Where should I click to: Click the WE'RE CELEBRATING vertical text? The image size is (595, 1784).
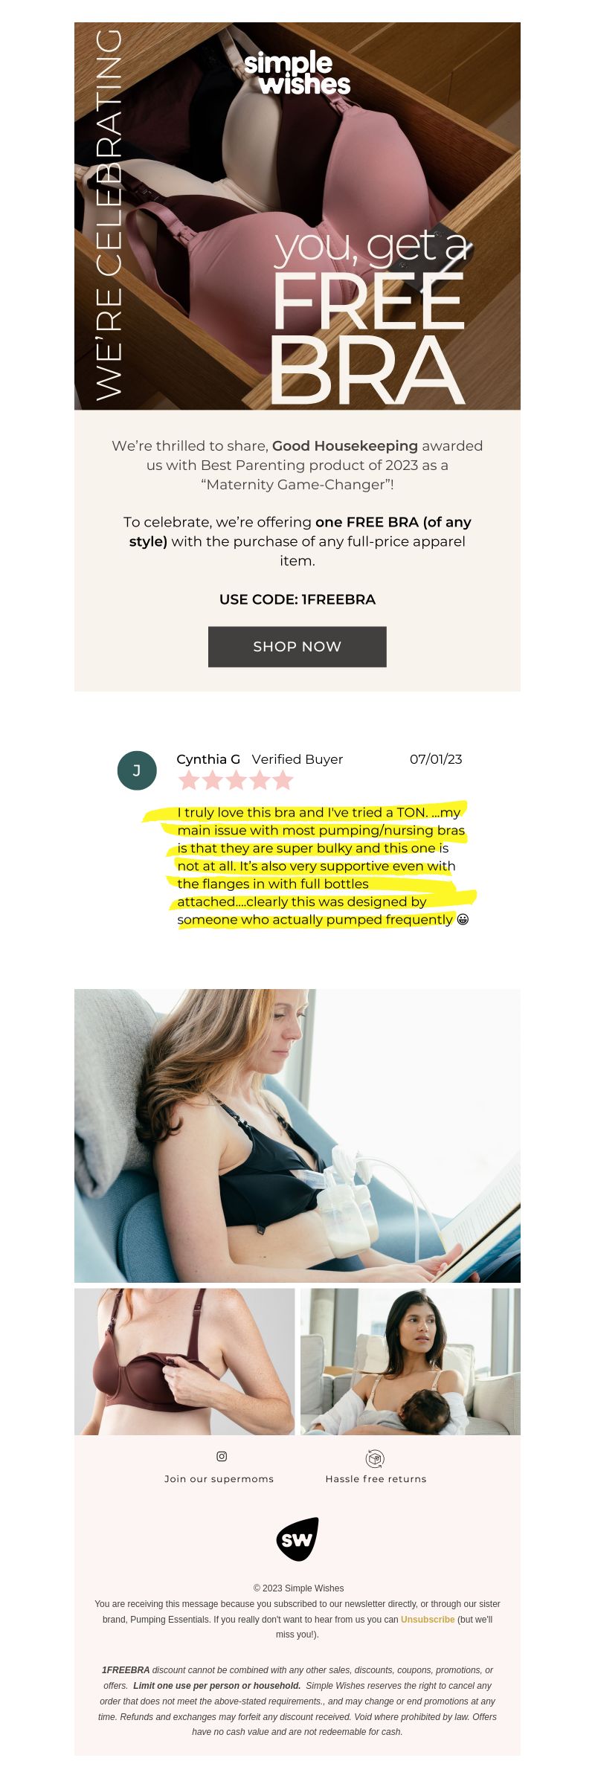pyautogui.click(x=109, y=215)
